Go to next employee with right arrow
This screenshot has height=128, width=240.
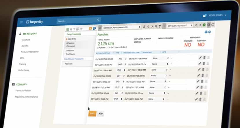(152, 26)
